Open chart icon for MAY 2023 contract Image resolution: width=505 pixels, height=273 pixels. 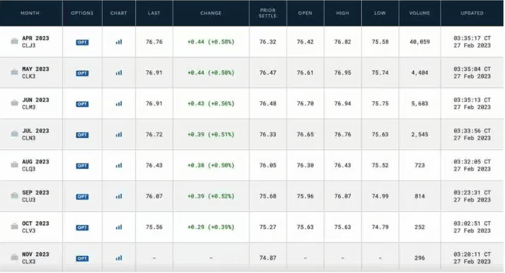pos(119,73)
